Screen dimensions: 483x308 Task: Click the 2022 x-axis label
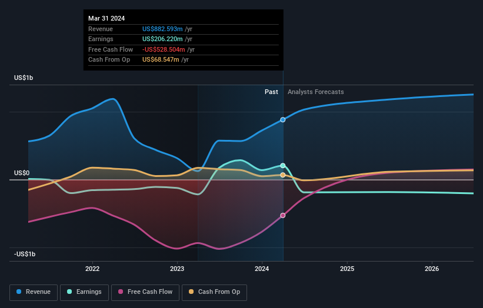[x=92, y=269]
